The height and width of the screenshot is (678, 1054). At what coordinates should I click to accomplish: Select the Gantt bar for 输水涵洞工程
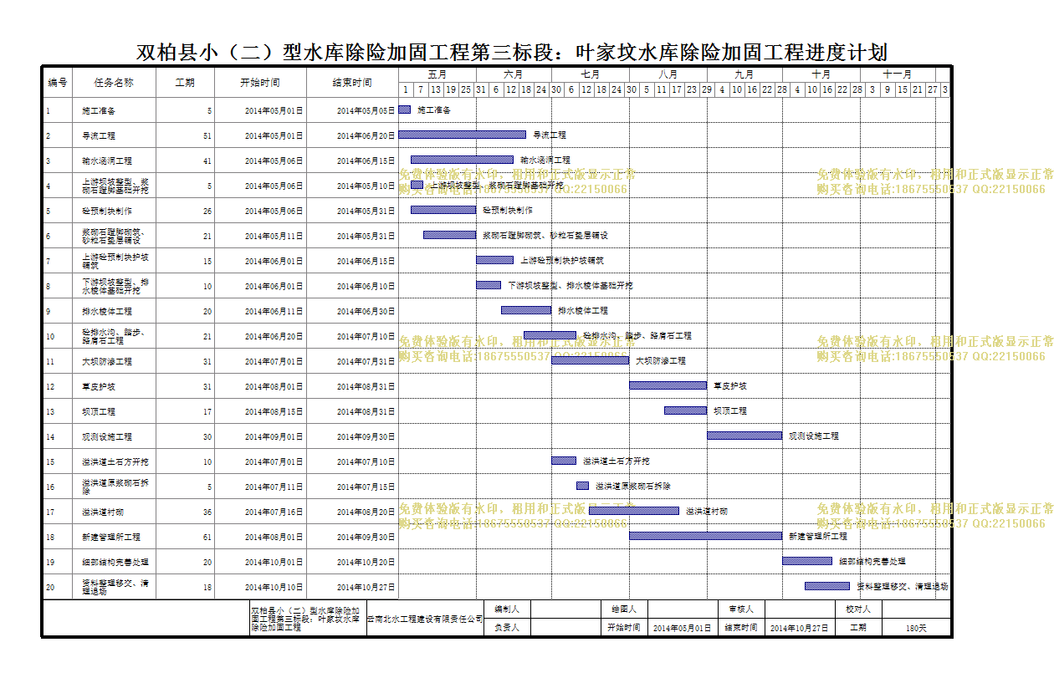click(462, 160)
